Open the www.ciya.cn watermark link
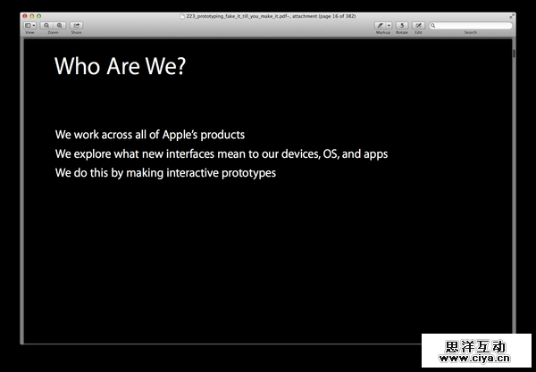536x372 pixels. (477, 360)
